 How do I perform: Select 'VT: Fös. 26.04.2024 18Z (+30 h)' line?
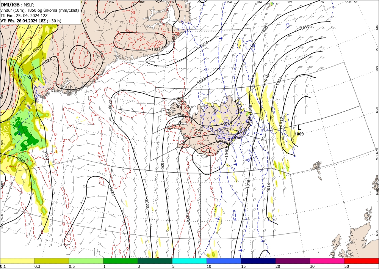click(31, 21)
